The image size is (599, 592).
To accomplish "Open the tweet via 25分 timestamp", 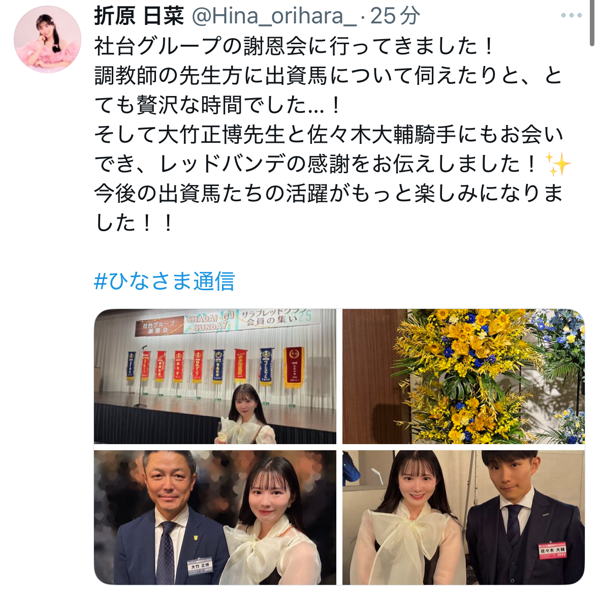I will pyautogui.click(x=395, y=16).
